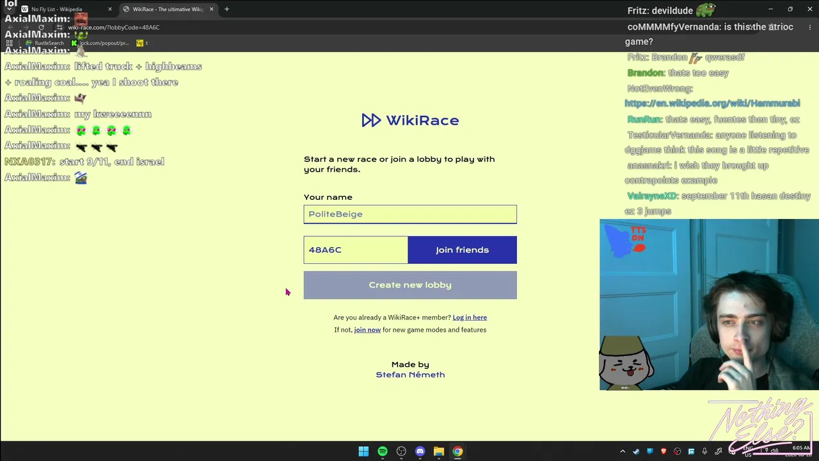Open the ENG US language switcher

coord(747,451)
